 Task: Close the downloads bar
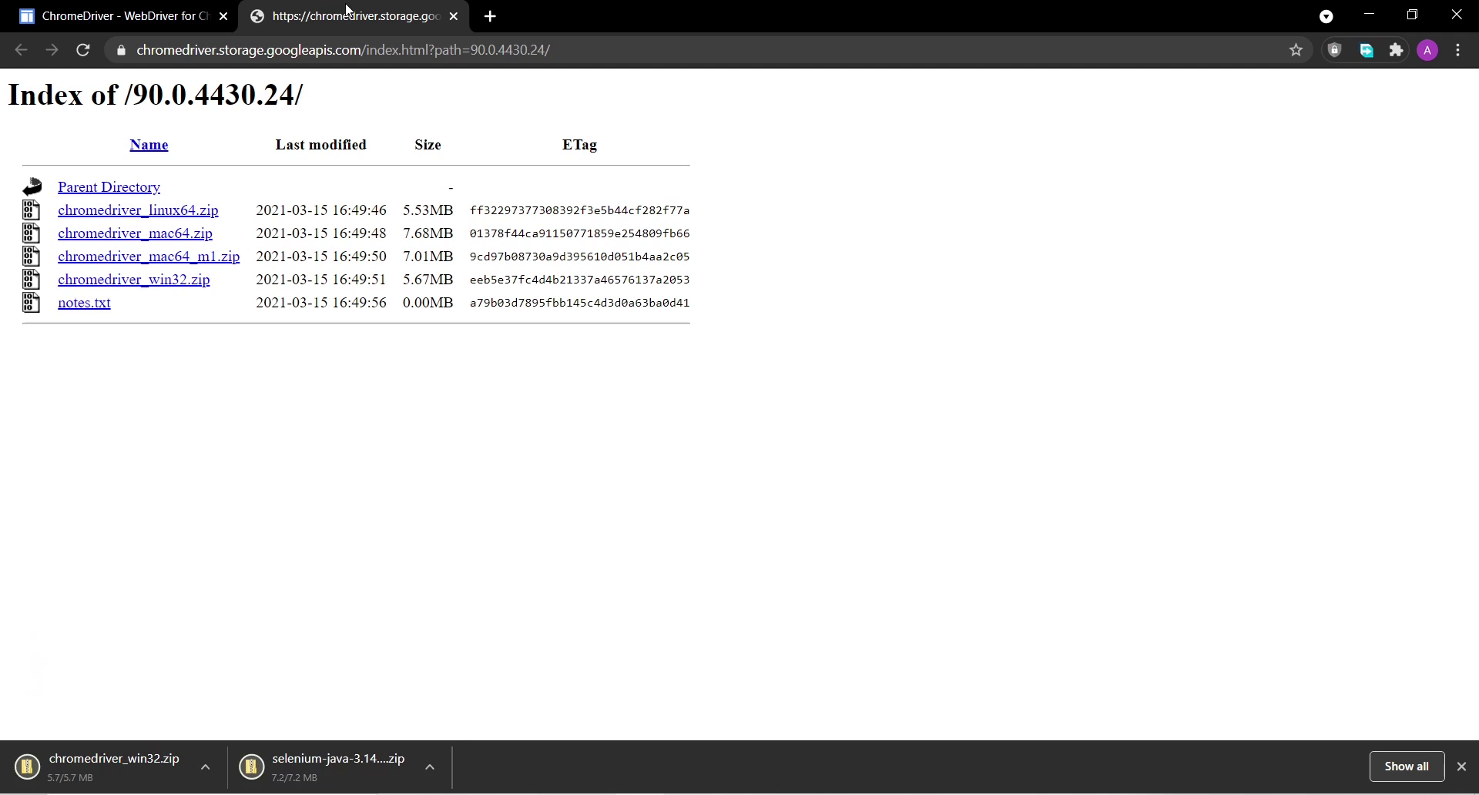1461,766
